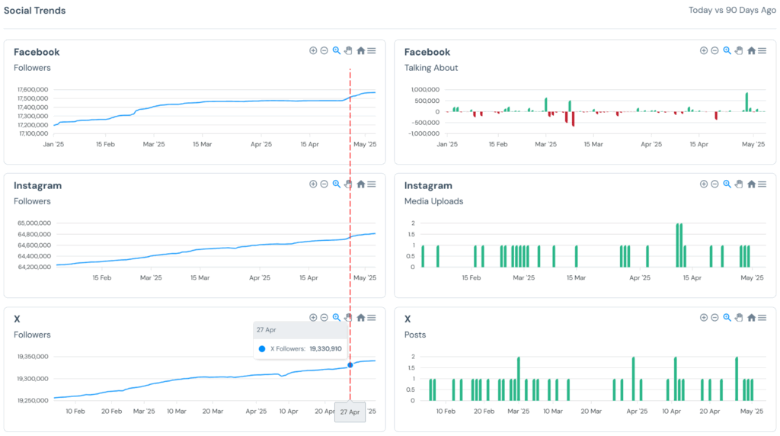The width and height of the screenshot is (780, 436).
Task: Open hamburger menu on Facebook Followers chart
Action: click(x=372, y=51)
